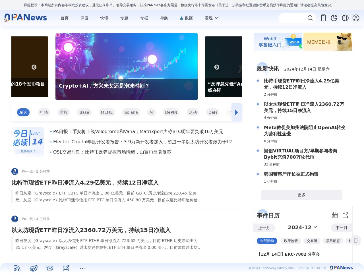This screenshot has height=273, width=364.
Task: Open PA日报 币安将上线Velodrome headline
Action: [138, 132]
